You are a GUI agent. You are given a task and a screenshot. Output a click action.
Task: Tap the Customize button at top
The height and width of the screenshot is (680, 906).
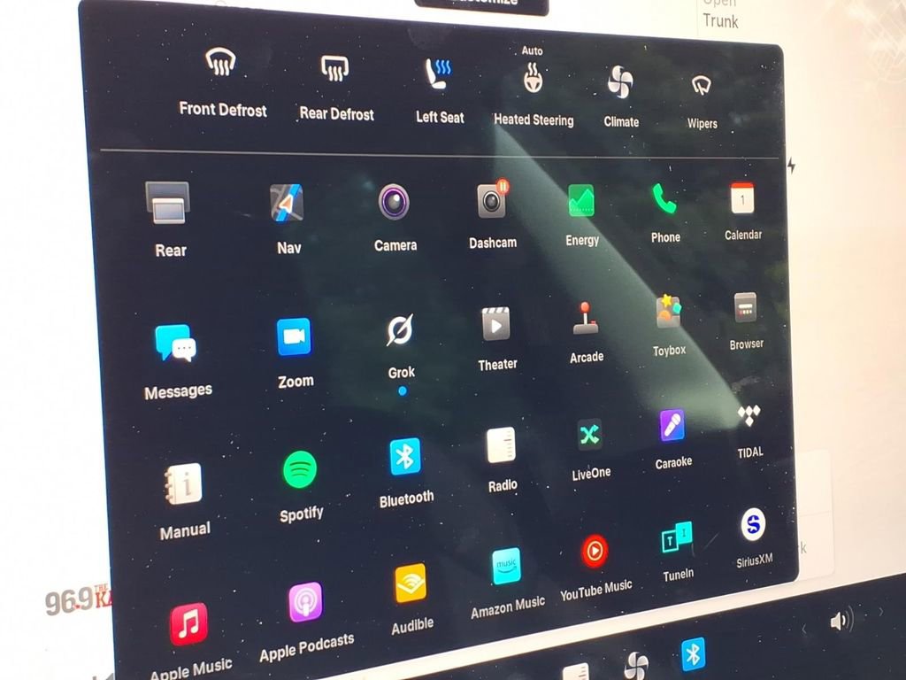click(x=482, y=5)
